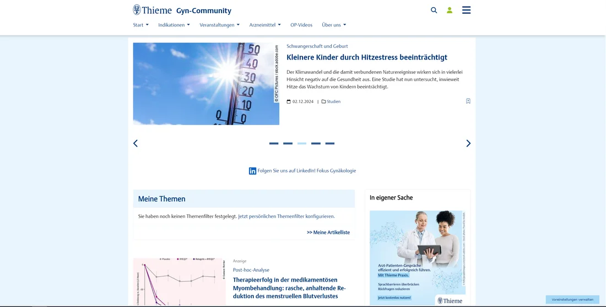This screenshot has width=606, height=307.
Task: Expand the Arzneimittel dropdown
Action: tap(265, 25)
